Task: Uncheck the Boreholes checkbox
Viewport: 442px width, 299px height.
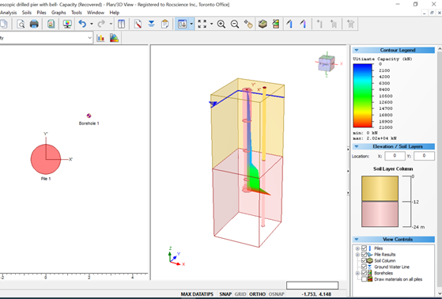Action: 364,273
